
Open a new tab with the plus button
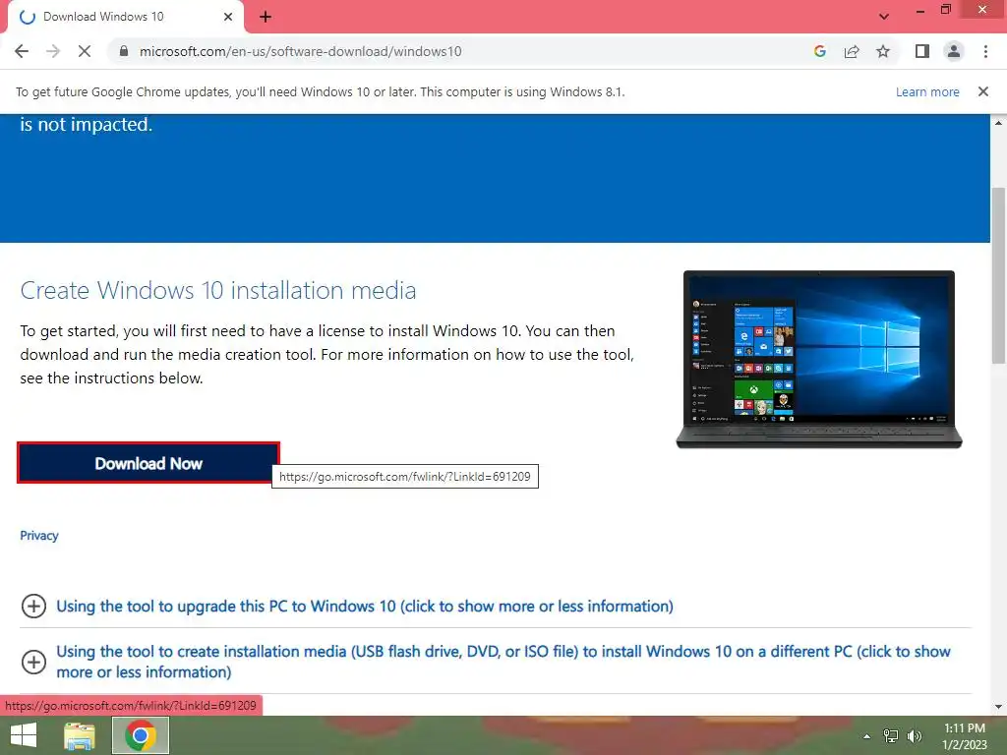(x=266, y=17)
